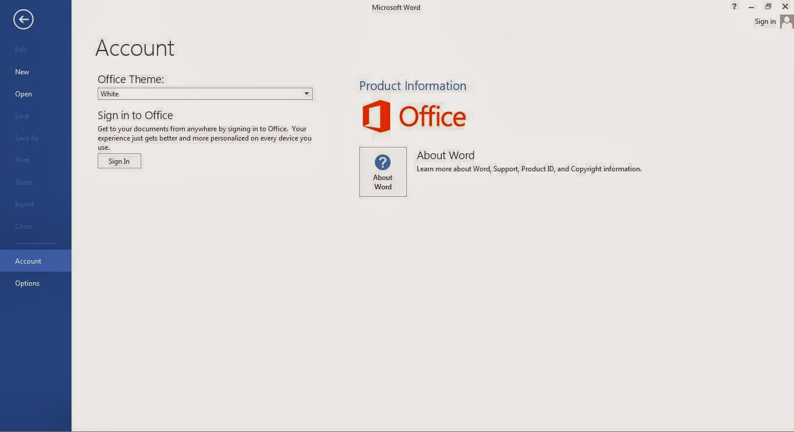
Task: Select Open in the sidebar
Action: tap(35, 94)
